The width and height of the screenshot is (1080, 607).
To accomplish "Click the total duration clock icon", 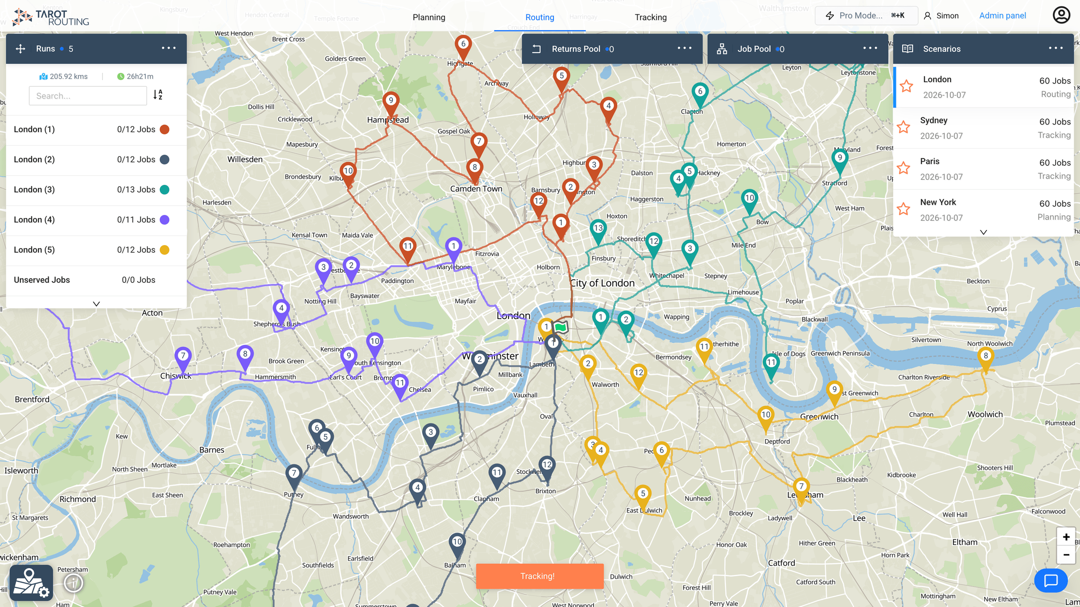I will click(x=121, y=76).
